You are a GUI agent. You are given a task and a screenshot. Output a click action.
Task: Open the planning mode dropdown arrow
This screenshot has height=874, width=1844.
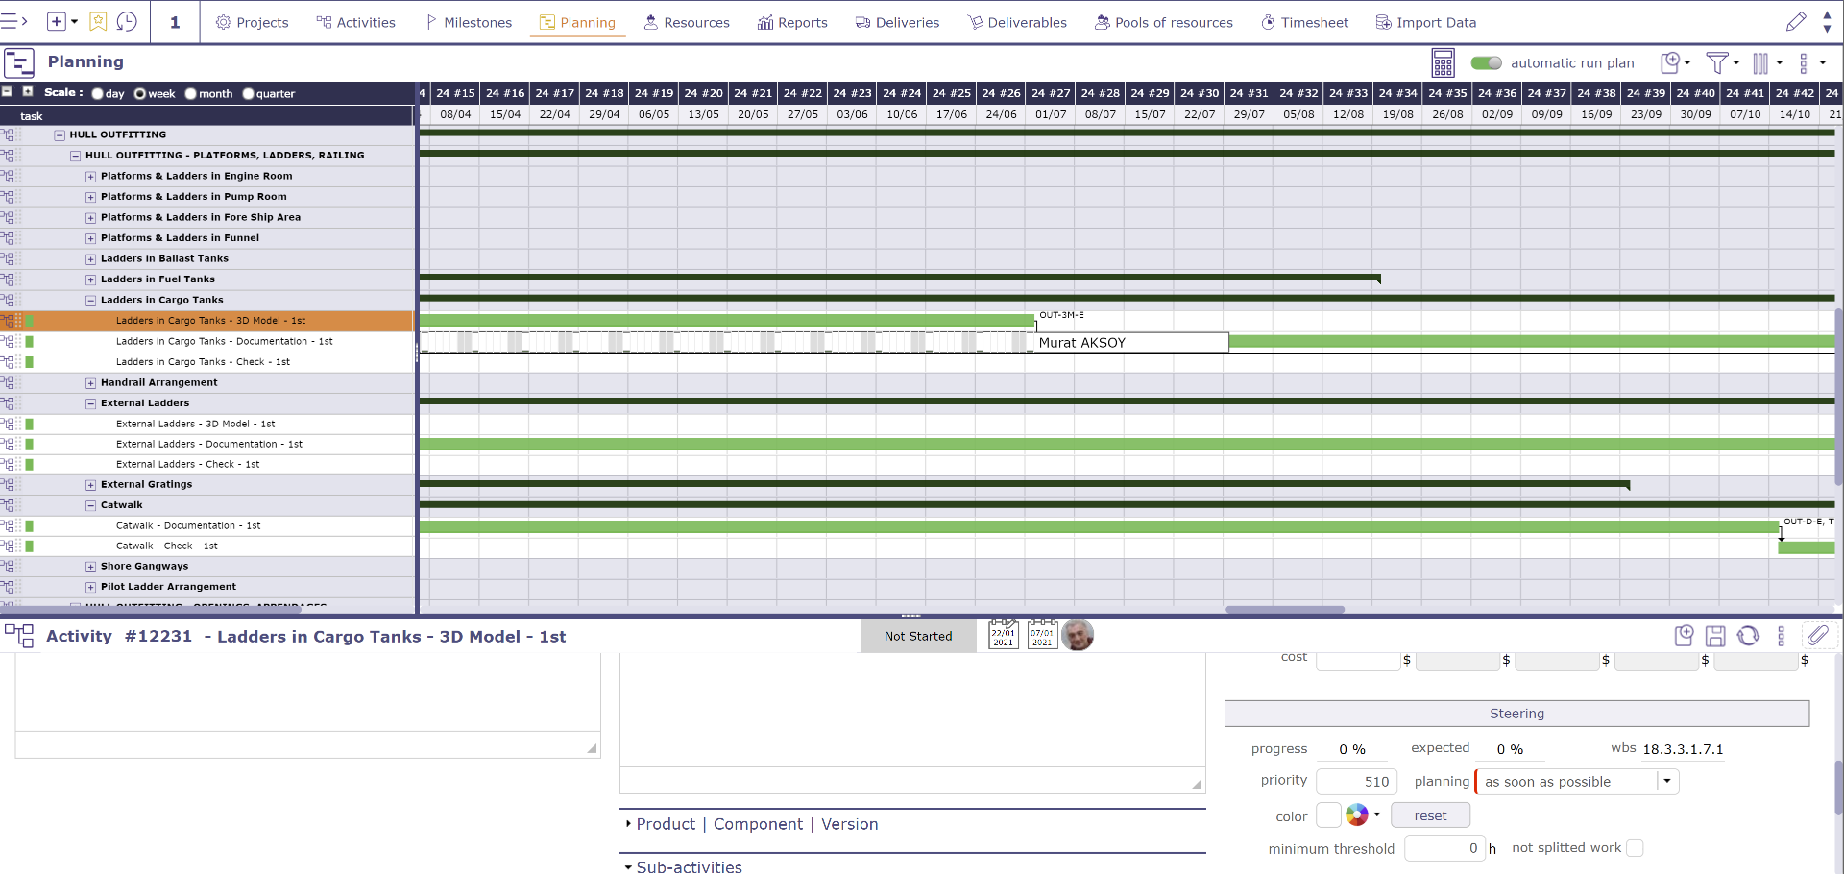point(1667,782)
